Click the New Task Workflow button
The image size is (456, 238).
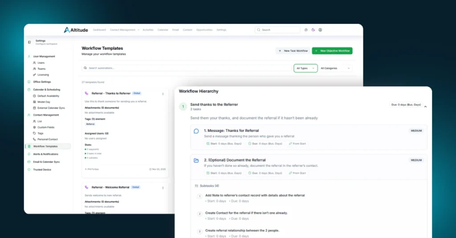pos(293,51)
